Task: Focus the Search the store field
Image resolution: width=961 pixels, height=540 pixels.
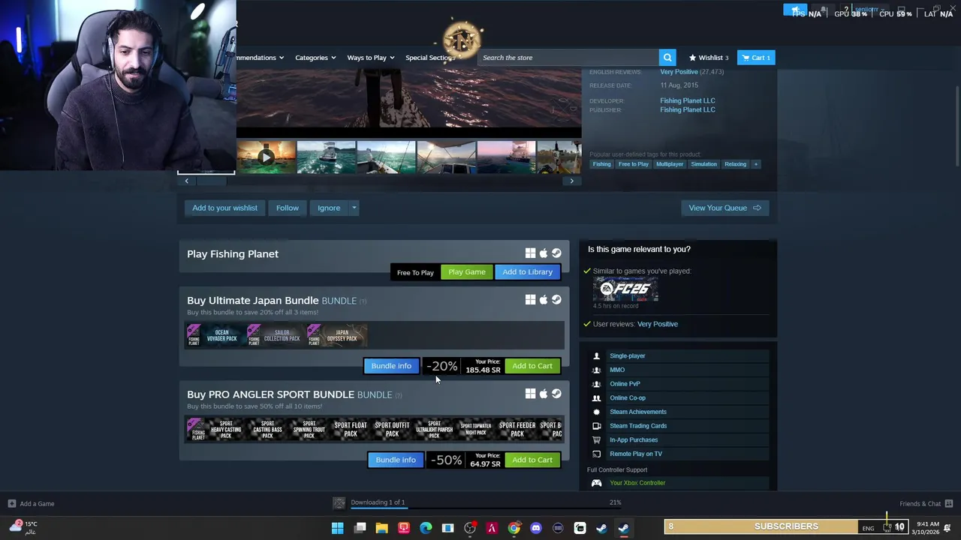Action: [568, 58]
